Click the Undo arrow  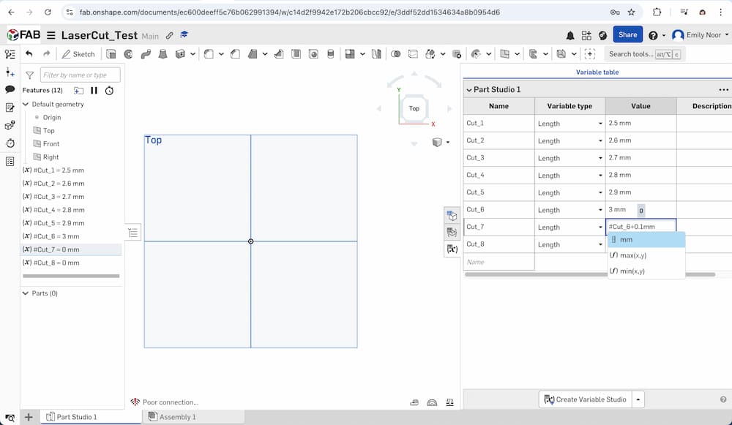point(29,53)
